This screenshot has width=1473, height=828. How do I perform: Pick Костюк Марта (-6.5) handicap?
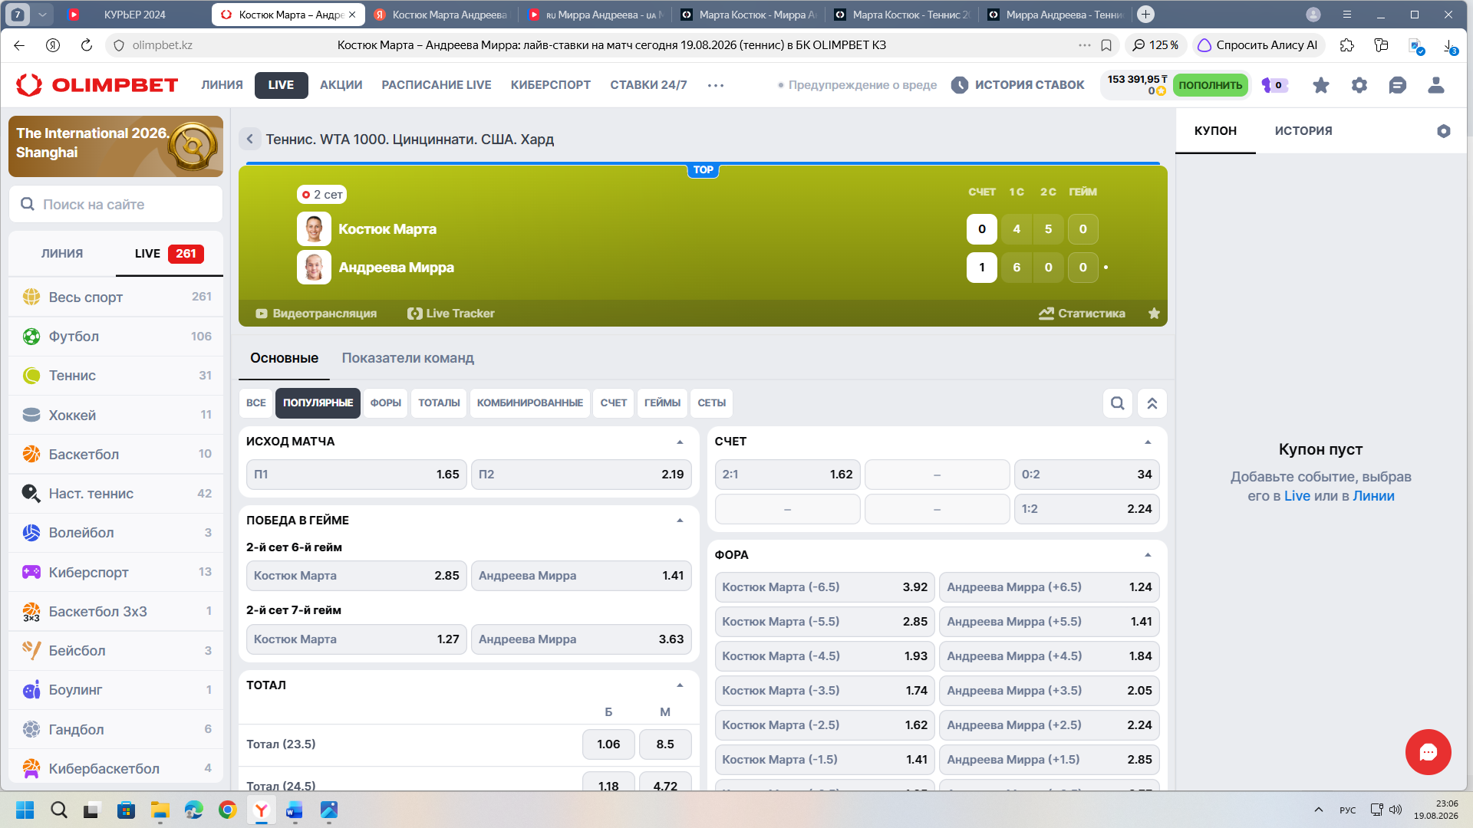point(825,587)
